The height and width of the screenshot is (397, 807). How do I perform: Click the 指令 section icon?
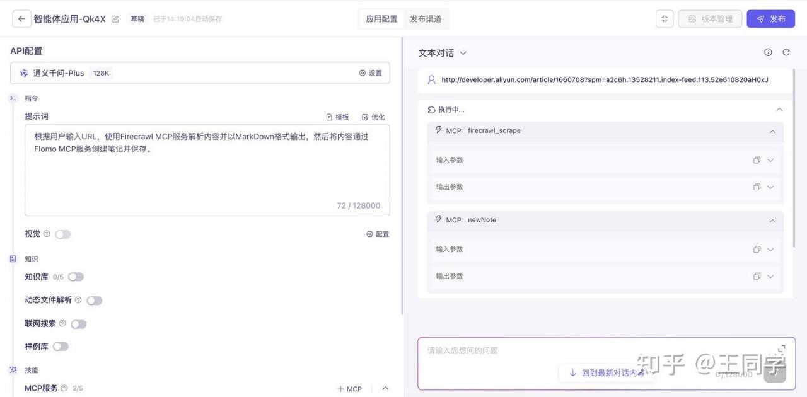coord(13,98)
